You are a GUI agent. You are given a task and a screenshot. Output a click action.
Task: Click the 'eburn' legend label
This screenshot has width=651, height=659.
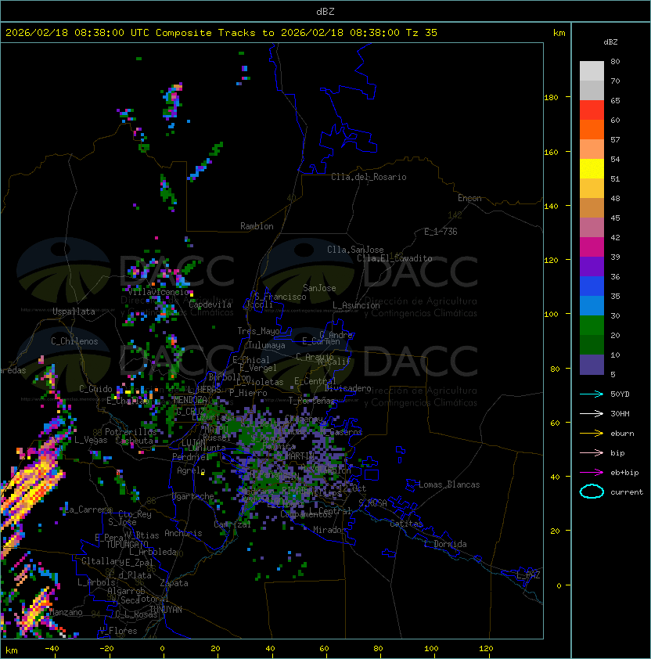pos(622,433)
